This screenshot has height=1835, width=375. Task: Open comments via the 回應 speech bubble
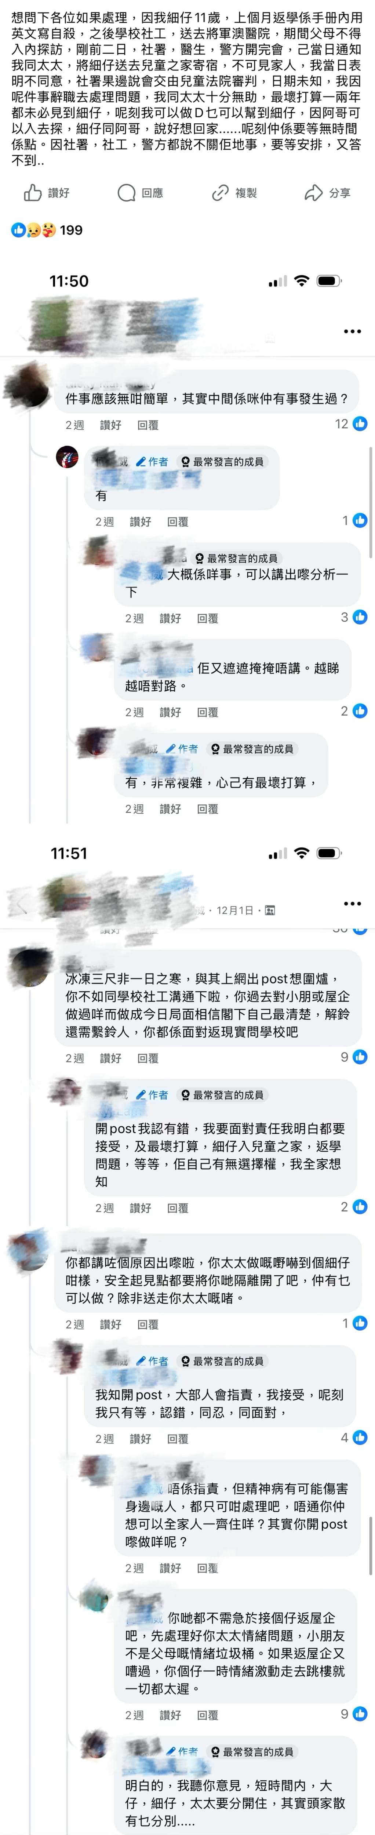pos(140,192)
